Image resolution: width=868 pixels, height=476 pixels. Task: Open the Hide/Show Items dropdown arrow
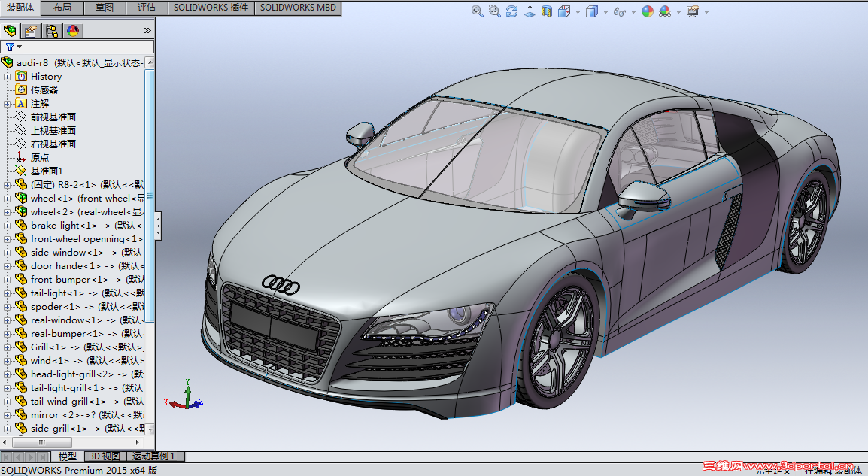tap(633, 12)
